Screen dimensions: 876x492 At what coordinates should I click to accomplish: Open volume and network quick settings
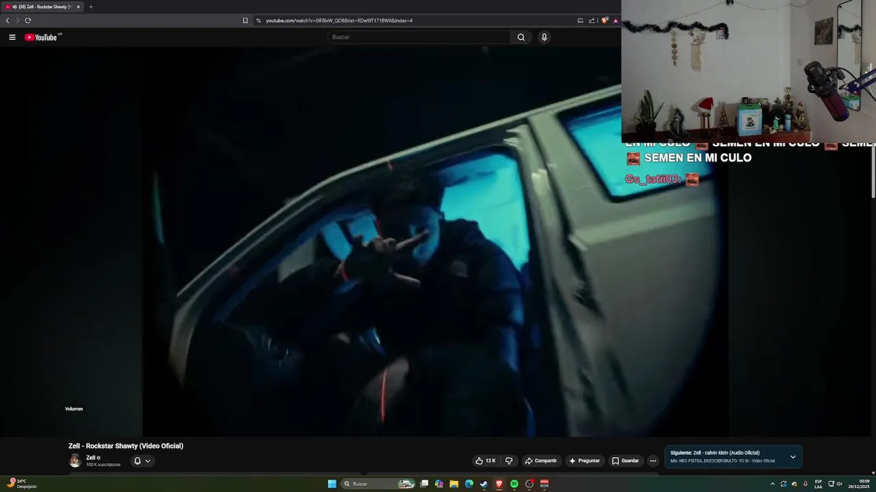835,484
